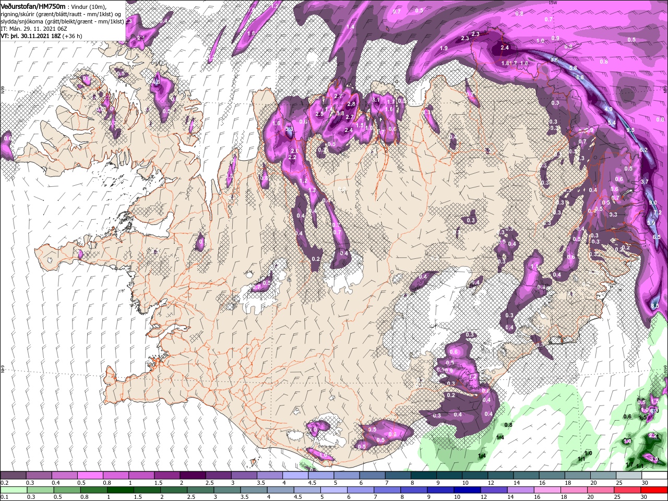Select snow scale swatch between 0.2 and 0.3
This screenshot has width=668, height=501.
tap(14, 476)
